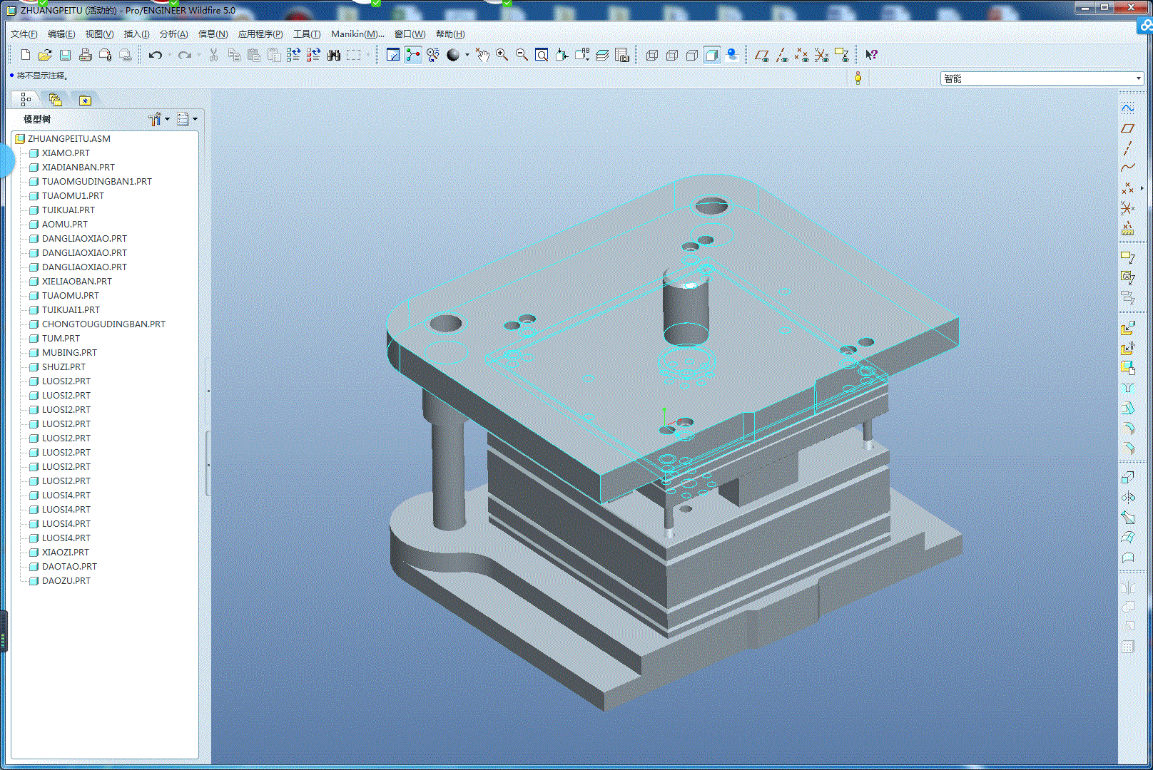Click the Save diskette icon

(65, 55)
